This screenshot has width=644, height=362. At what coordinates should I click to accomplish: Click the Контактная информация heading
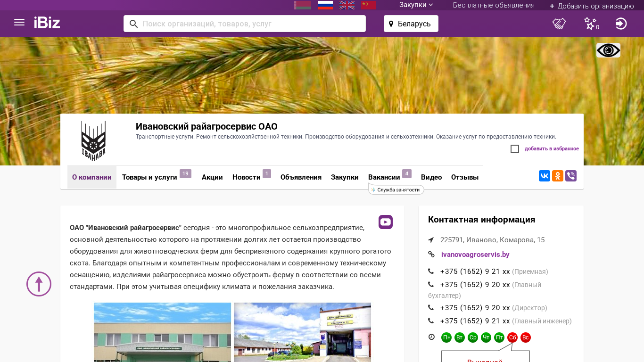(481, 220)
